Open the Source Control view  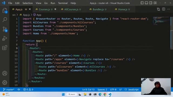coord(5,29)
